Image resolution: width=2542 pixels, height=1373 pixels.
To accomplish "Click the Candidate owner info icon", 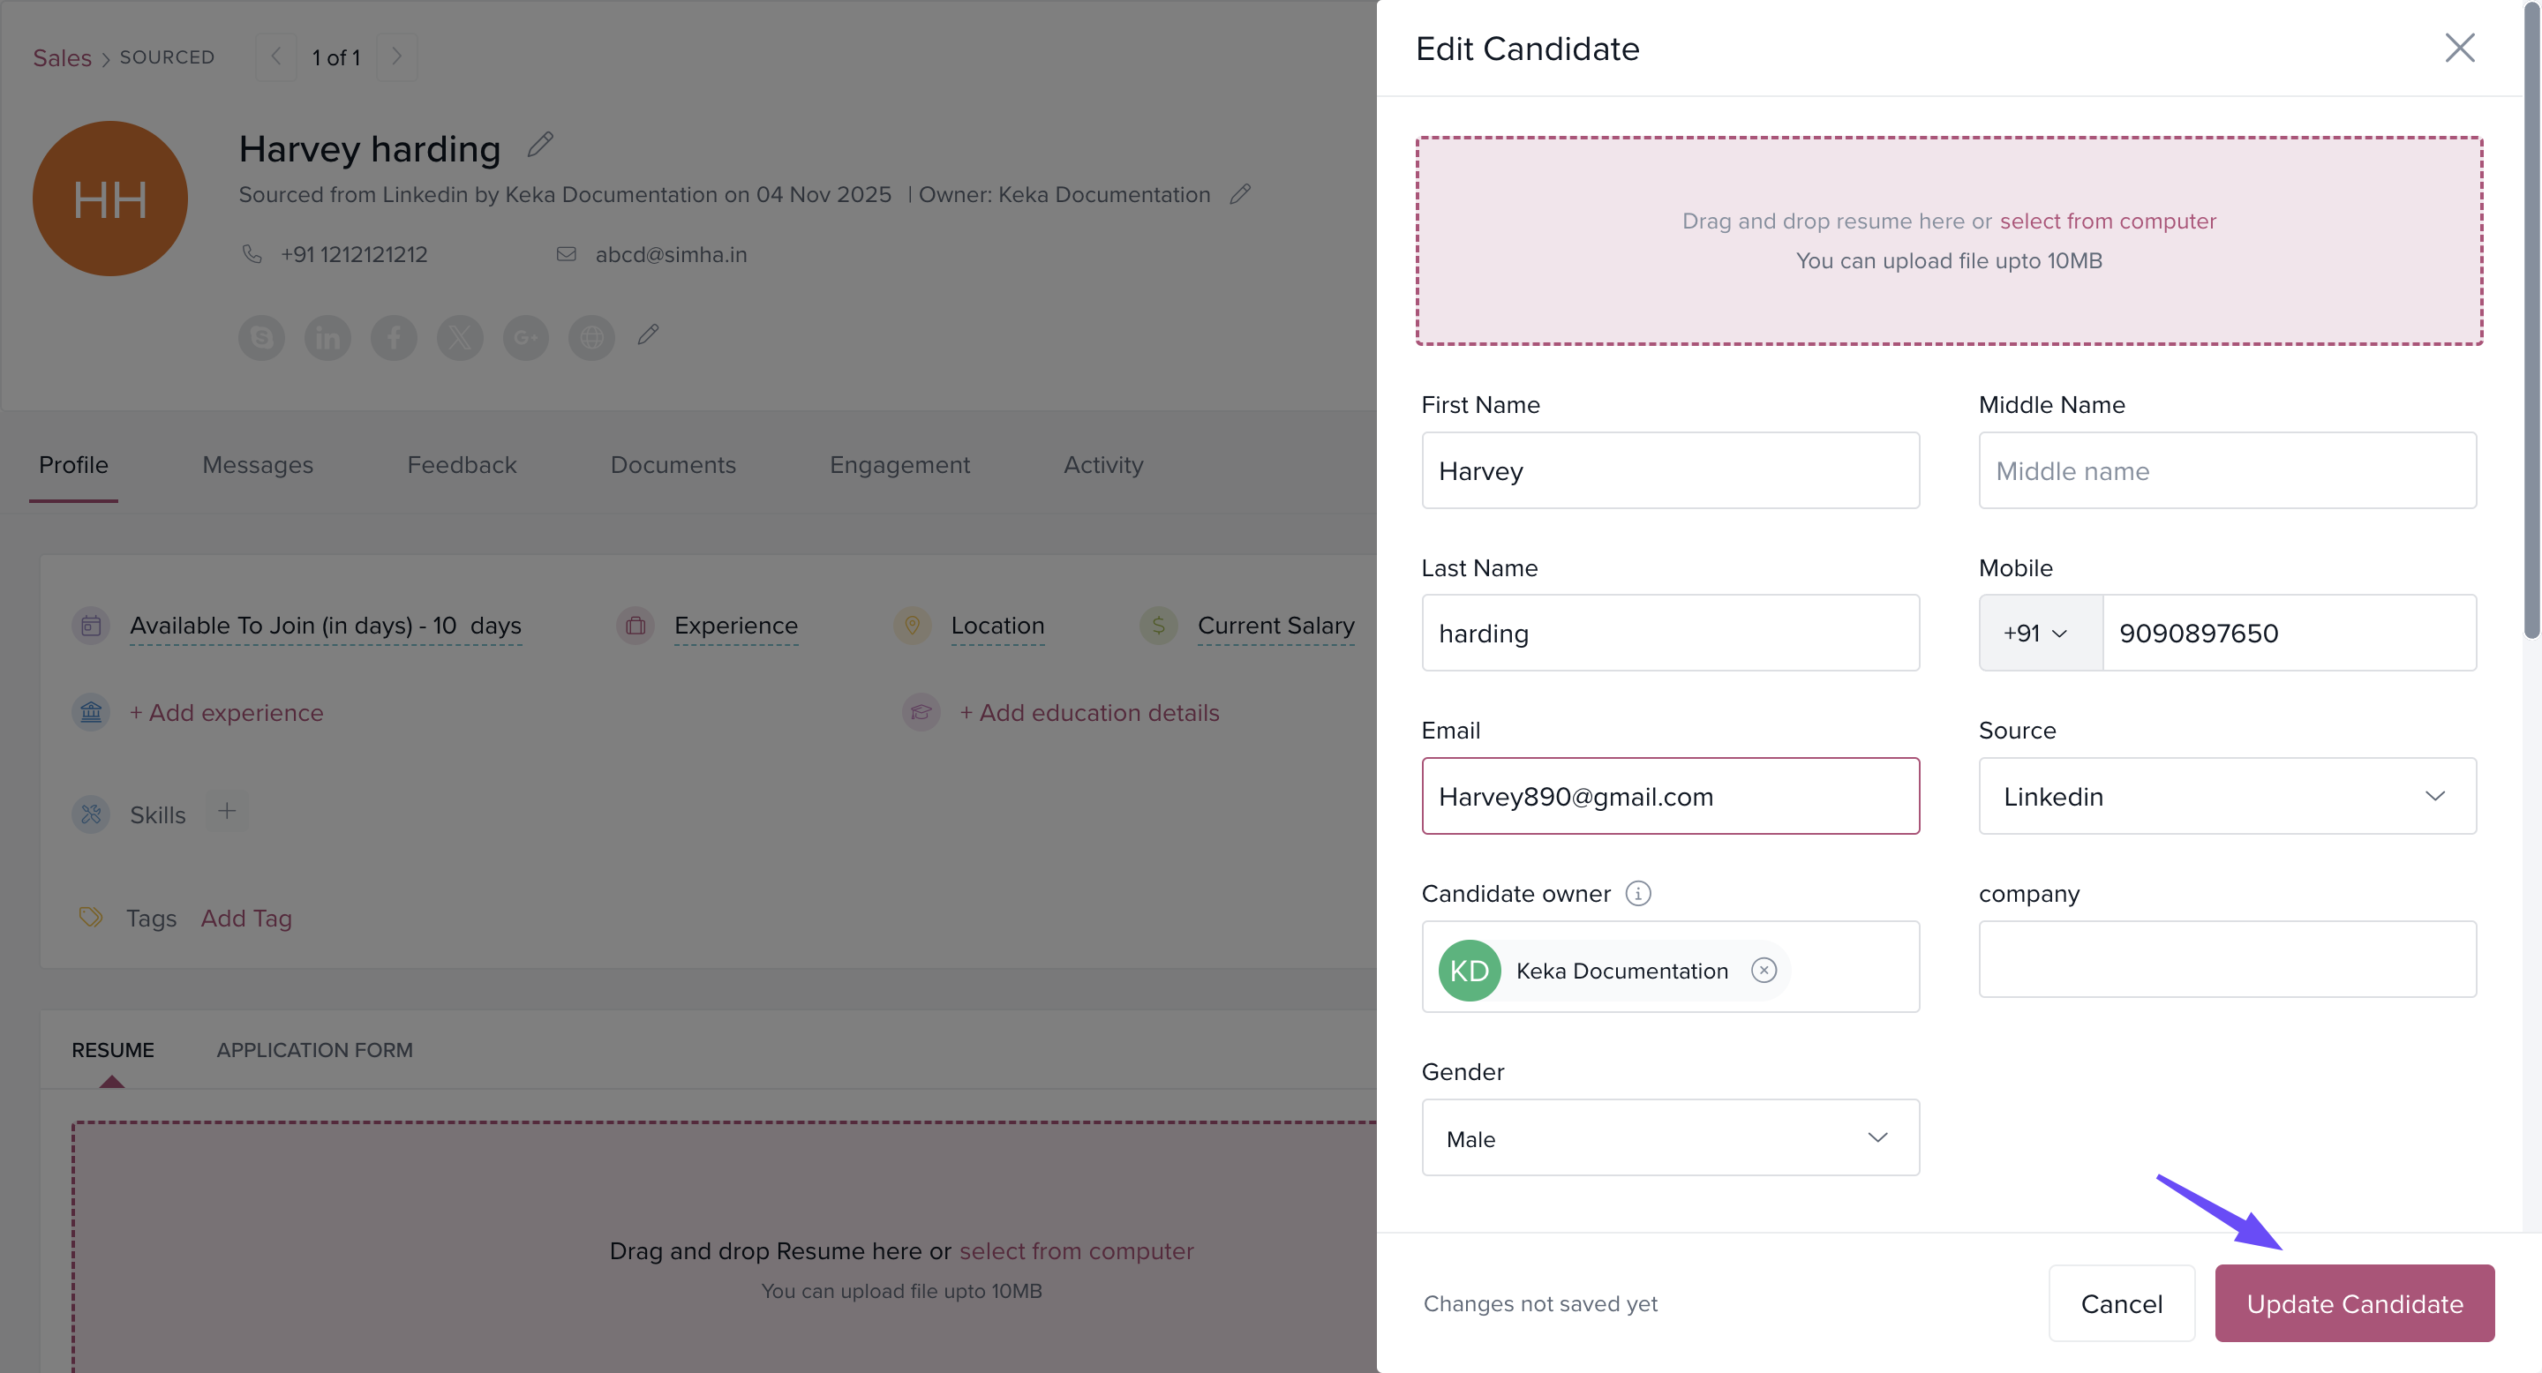I will pos(1638,894).
